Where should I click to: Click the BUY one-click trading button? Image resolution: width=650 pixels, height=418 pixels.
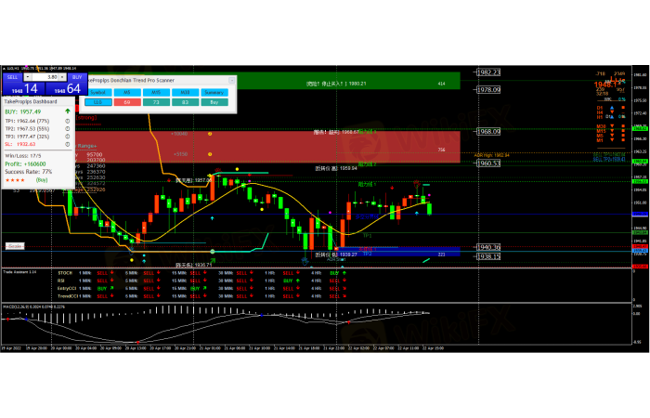(77, 76)
